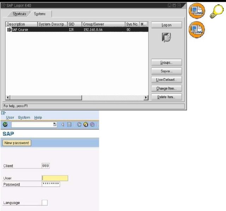Minimize the SAP Logon 640 window
The width and height of the screenshot is (226, 211).
169,6
